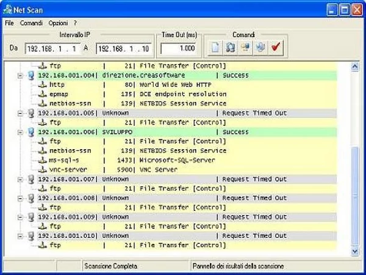Click Success status on 192.168.001.006 row
The image size is (366, 275).
point(235,132)
